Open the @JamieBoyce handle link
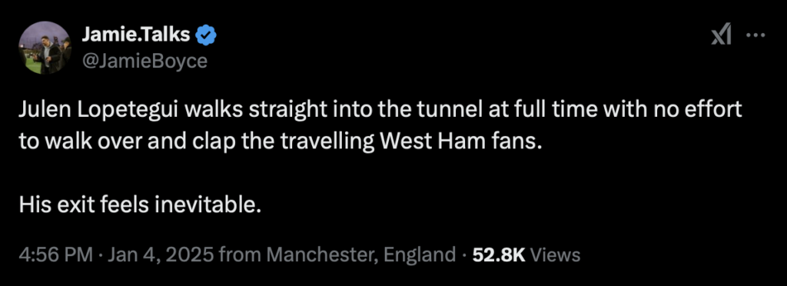The image size is (787, 286). [x=144, y=60]
